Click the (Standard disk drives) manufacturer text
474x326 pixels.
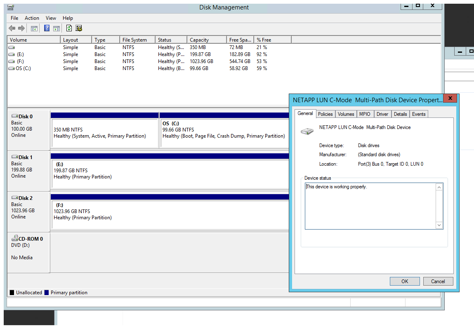[x=379, y=155]
